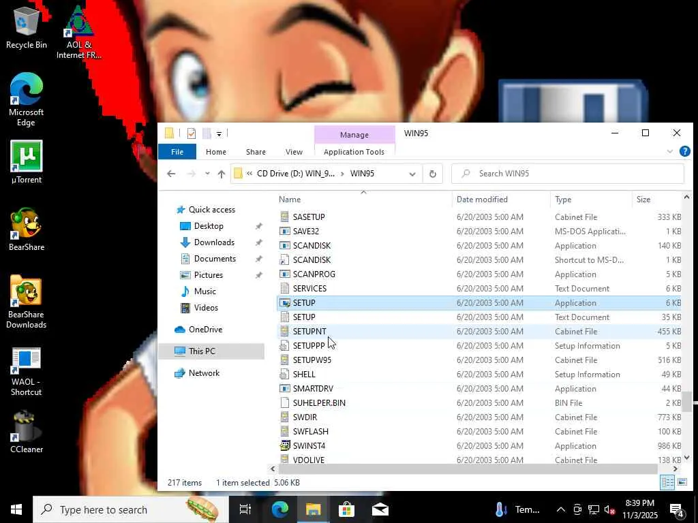This screenshot has width=698, height=523.
Task: Open Desktop in the navigation pane
Action: pos(209,226)
